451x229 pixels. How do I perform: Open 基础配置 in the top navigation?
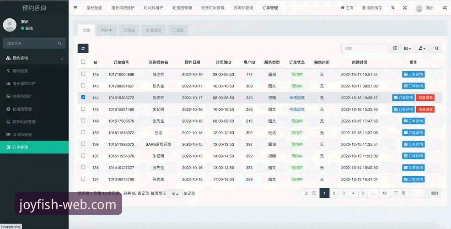click(x=94, y=8)
